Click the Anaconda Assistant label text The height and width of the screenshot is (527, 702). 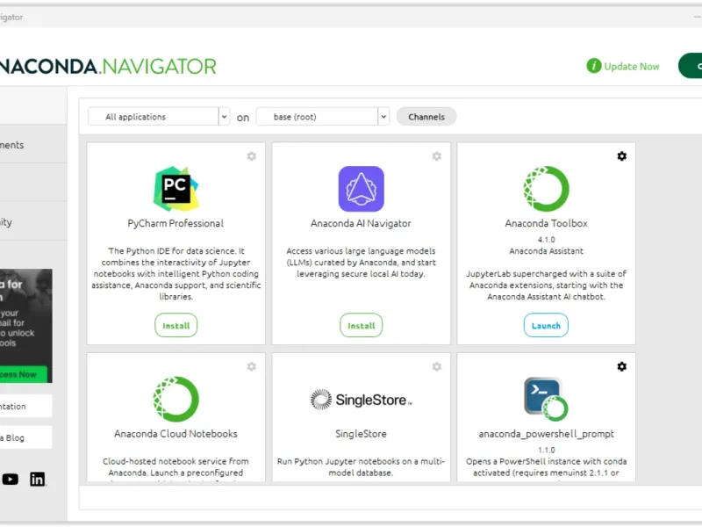[x=546, y=251]
